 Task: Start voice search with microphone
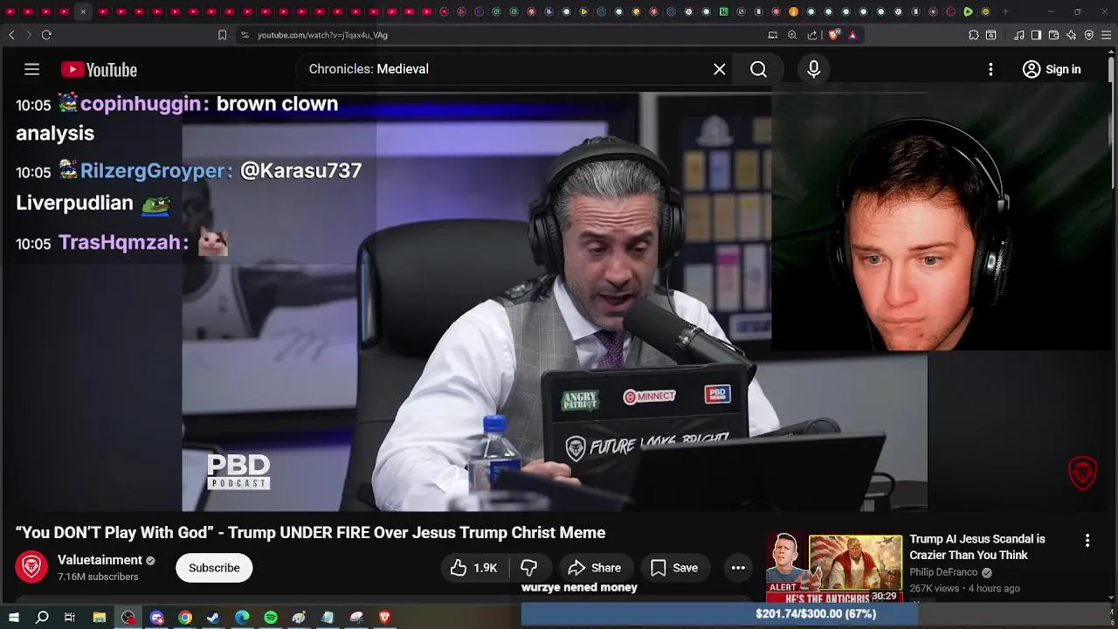pos(813,69)
